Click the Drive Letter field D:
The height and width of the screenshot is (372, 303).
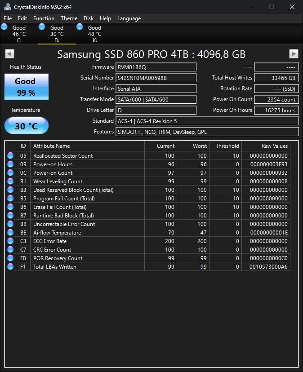156,111
